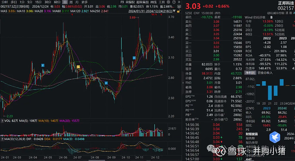
Task: Select the 营业总收入 chart tab
Action: point(265,73)
